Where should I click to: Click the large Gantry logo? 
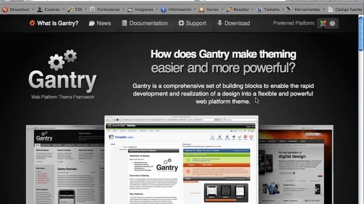pos(63,70)
